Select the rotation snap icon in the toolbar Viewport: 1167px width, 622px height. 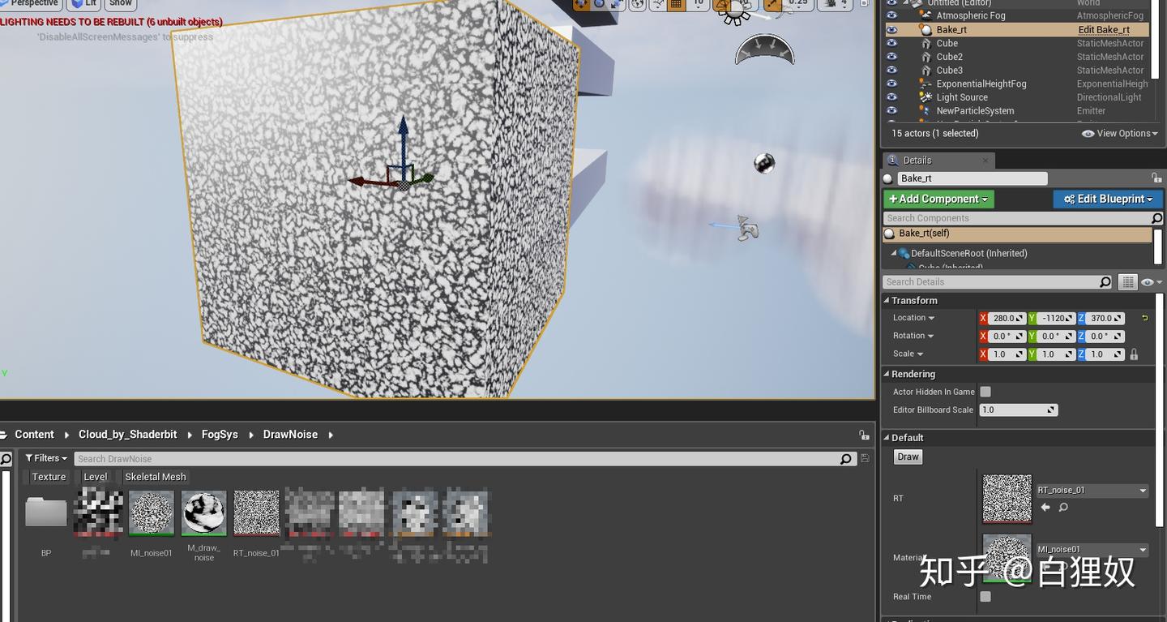click(720, 5)
